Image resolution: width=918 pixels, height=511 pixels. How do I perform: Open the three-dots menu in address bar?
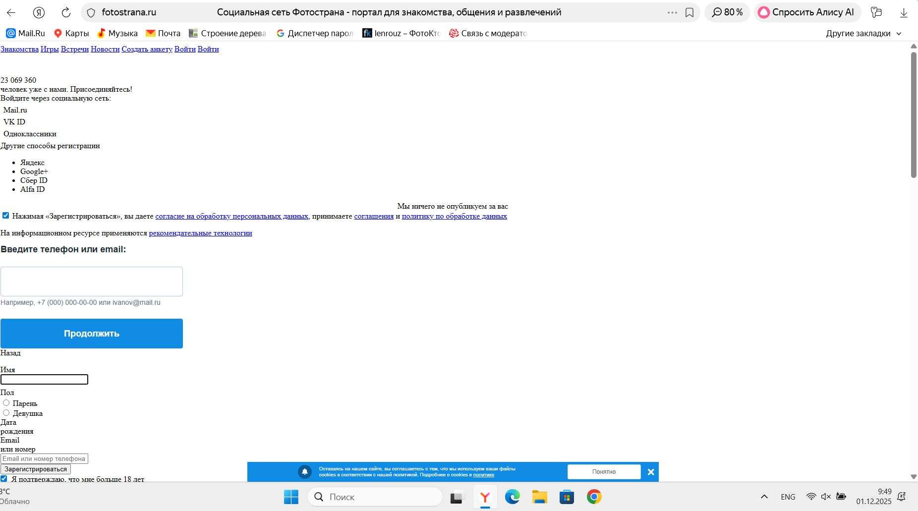672,12
